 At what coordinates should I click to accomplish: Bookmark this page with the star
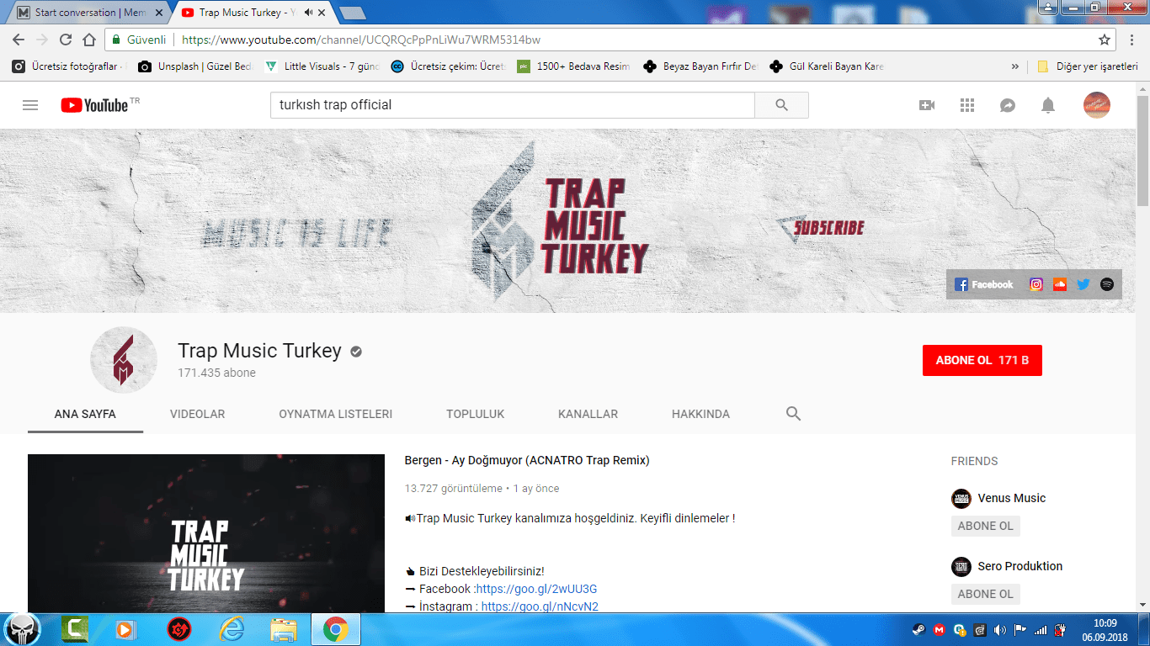pos(1105,40)
